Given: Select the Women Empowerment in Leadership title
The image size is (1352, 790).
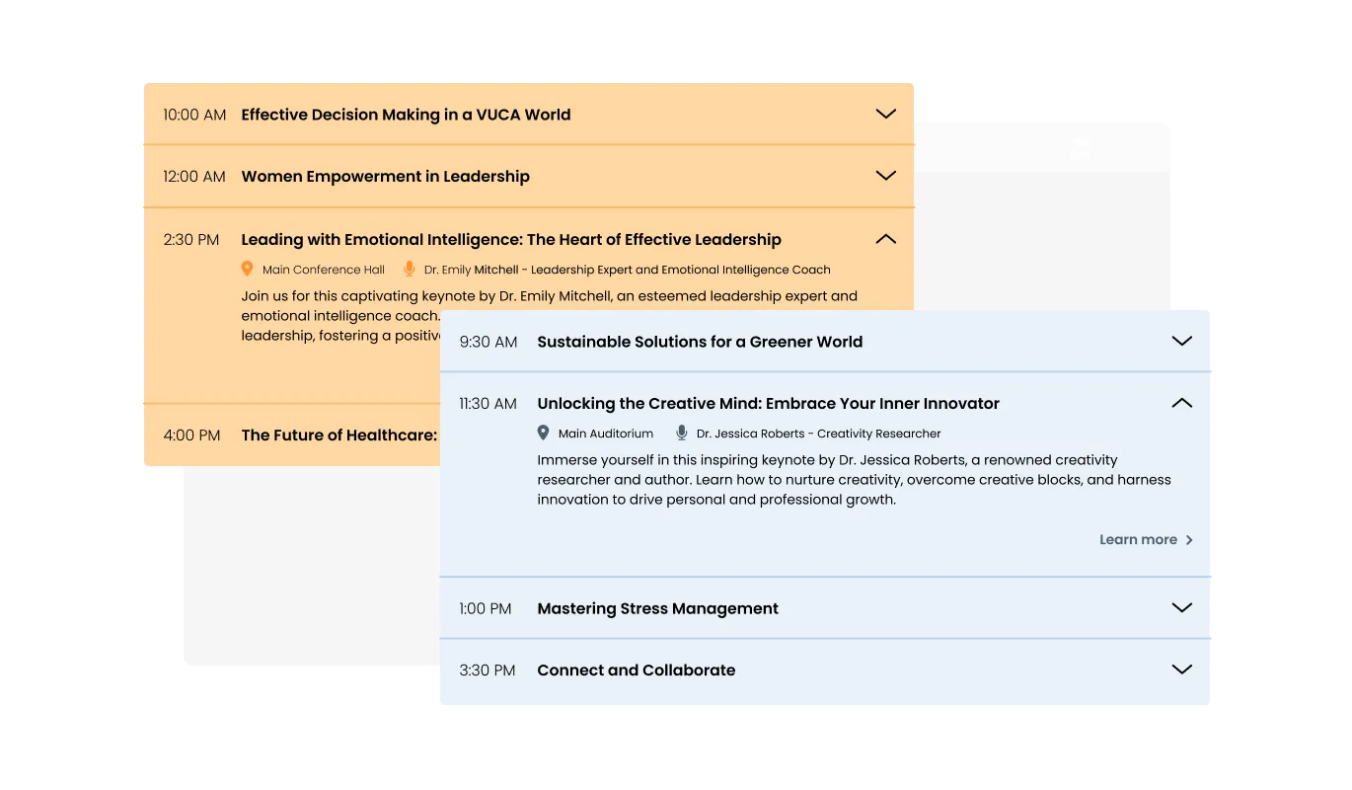Looking at the screenshot, I should point(385,177).
